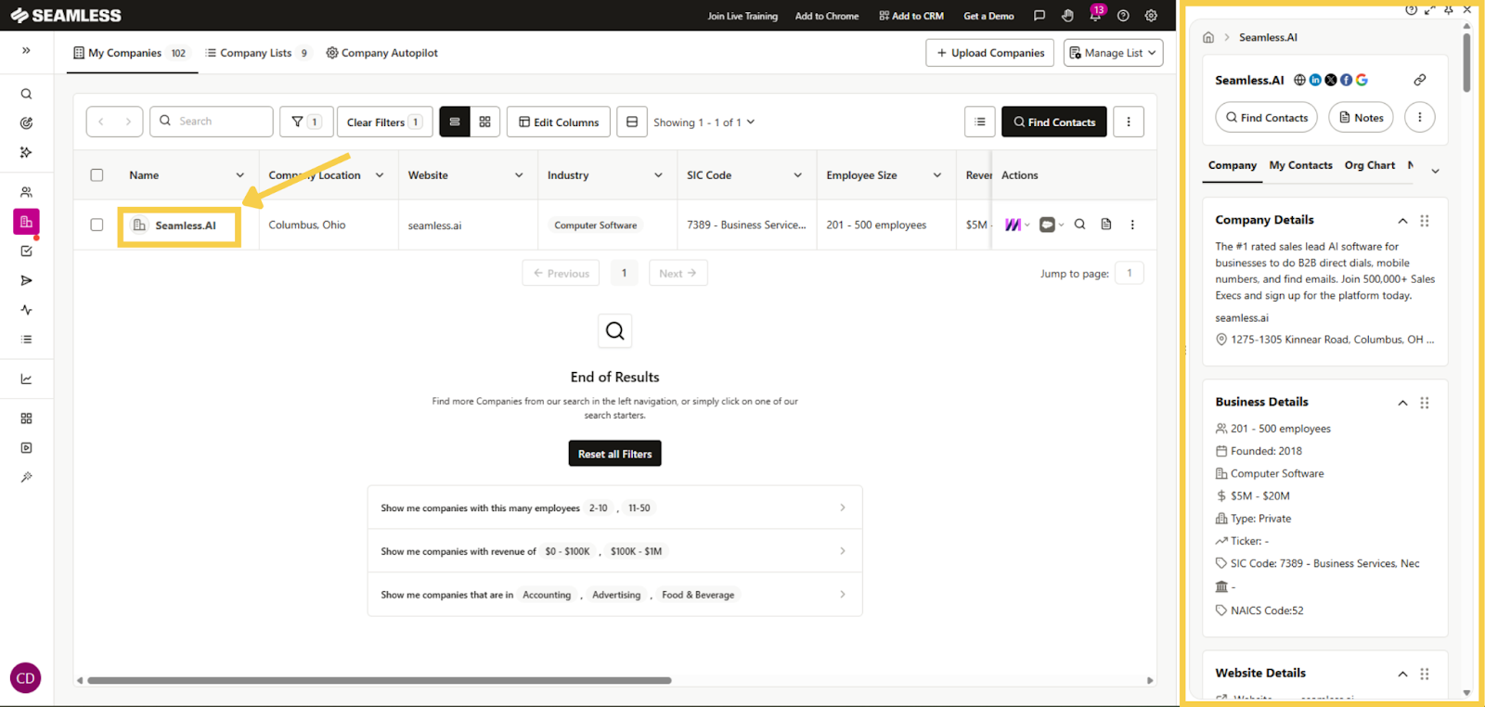1485x707 pixels.
Task: Expand the left navigation sidebar
Action: coord(26,51)
